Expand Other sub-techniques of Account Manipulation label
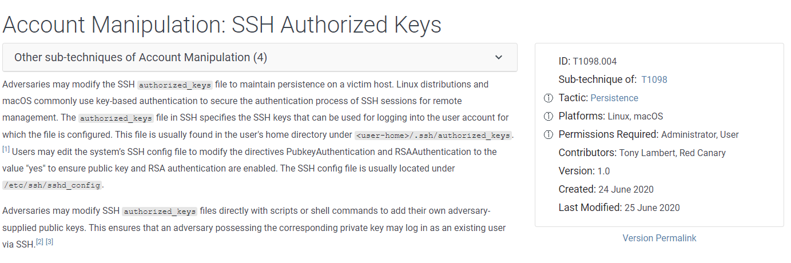This screenshot has width=791, height=263. pyautogui.click(x=141, y=57)
